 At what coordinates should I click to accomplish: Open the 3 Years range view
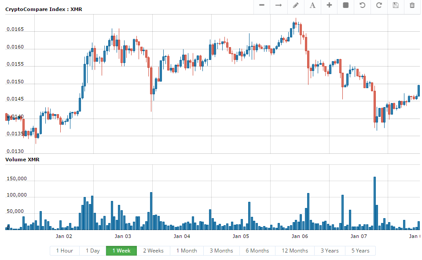tap(330, 251)
